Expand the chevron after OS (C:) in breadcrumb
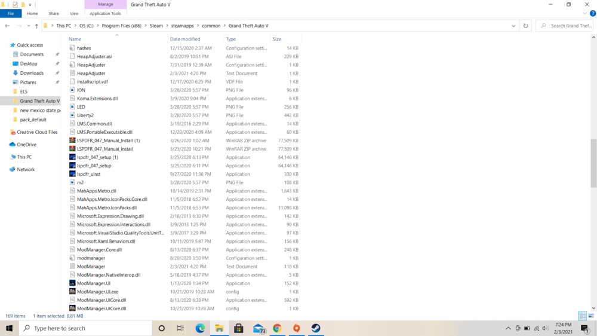Viewport: 597px width, 336px height. [x=97, y=26]
